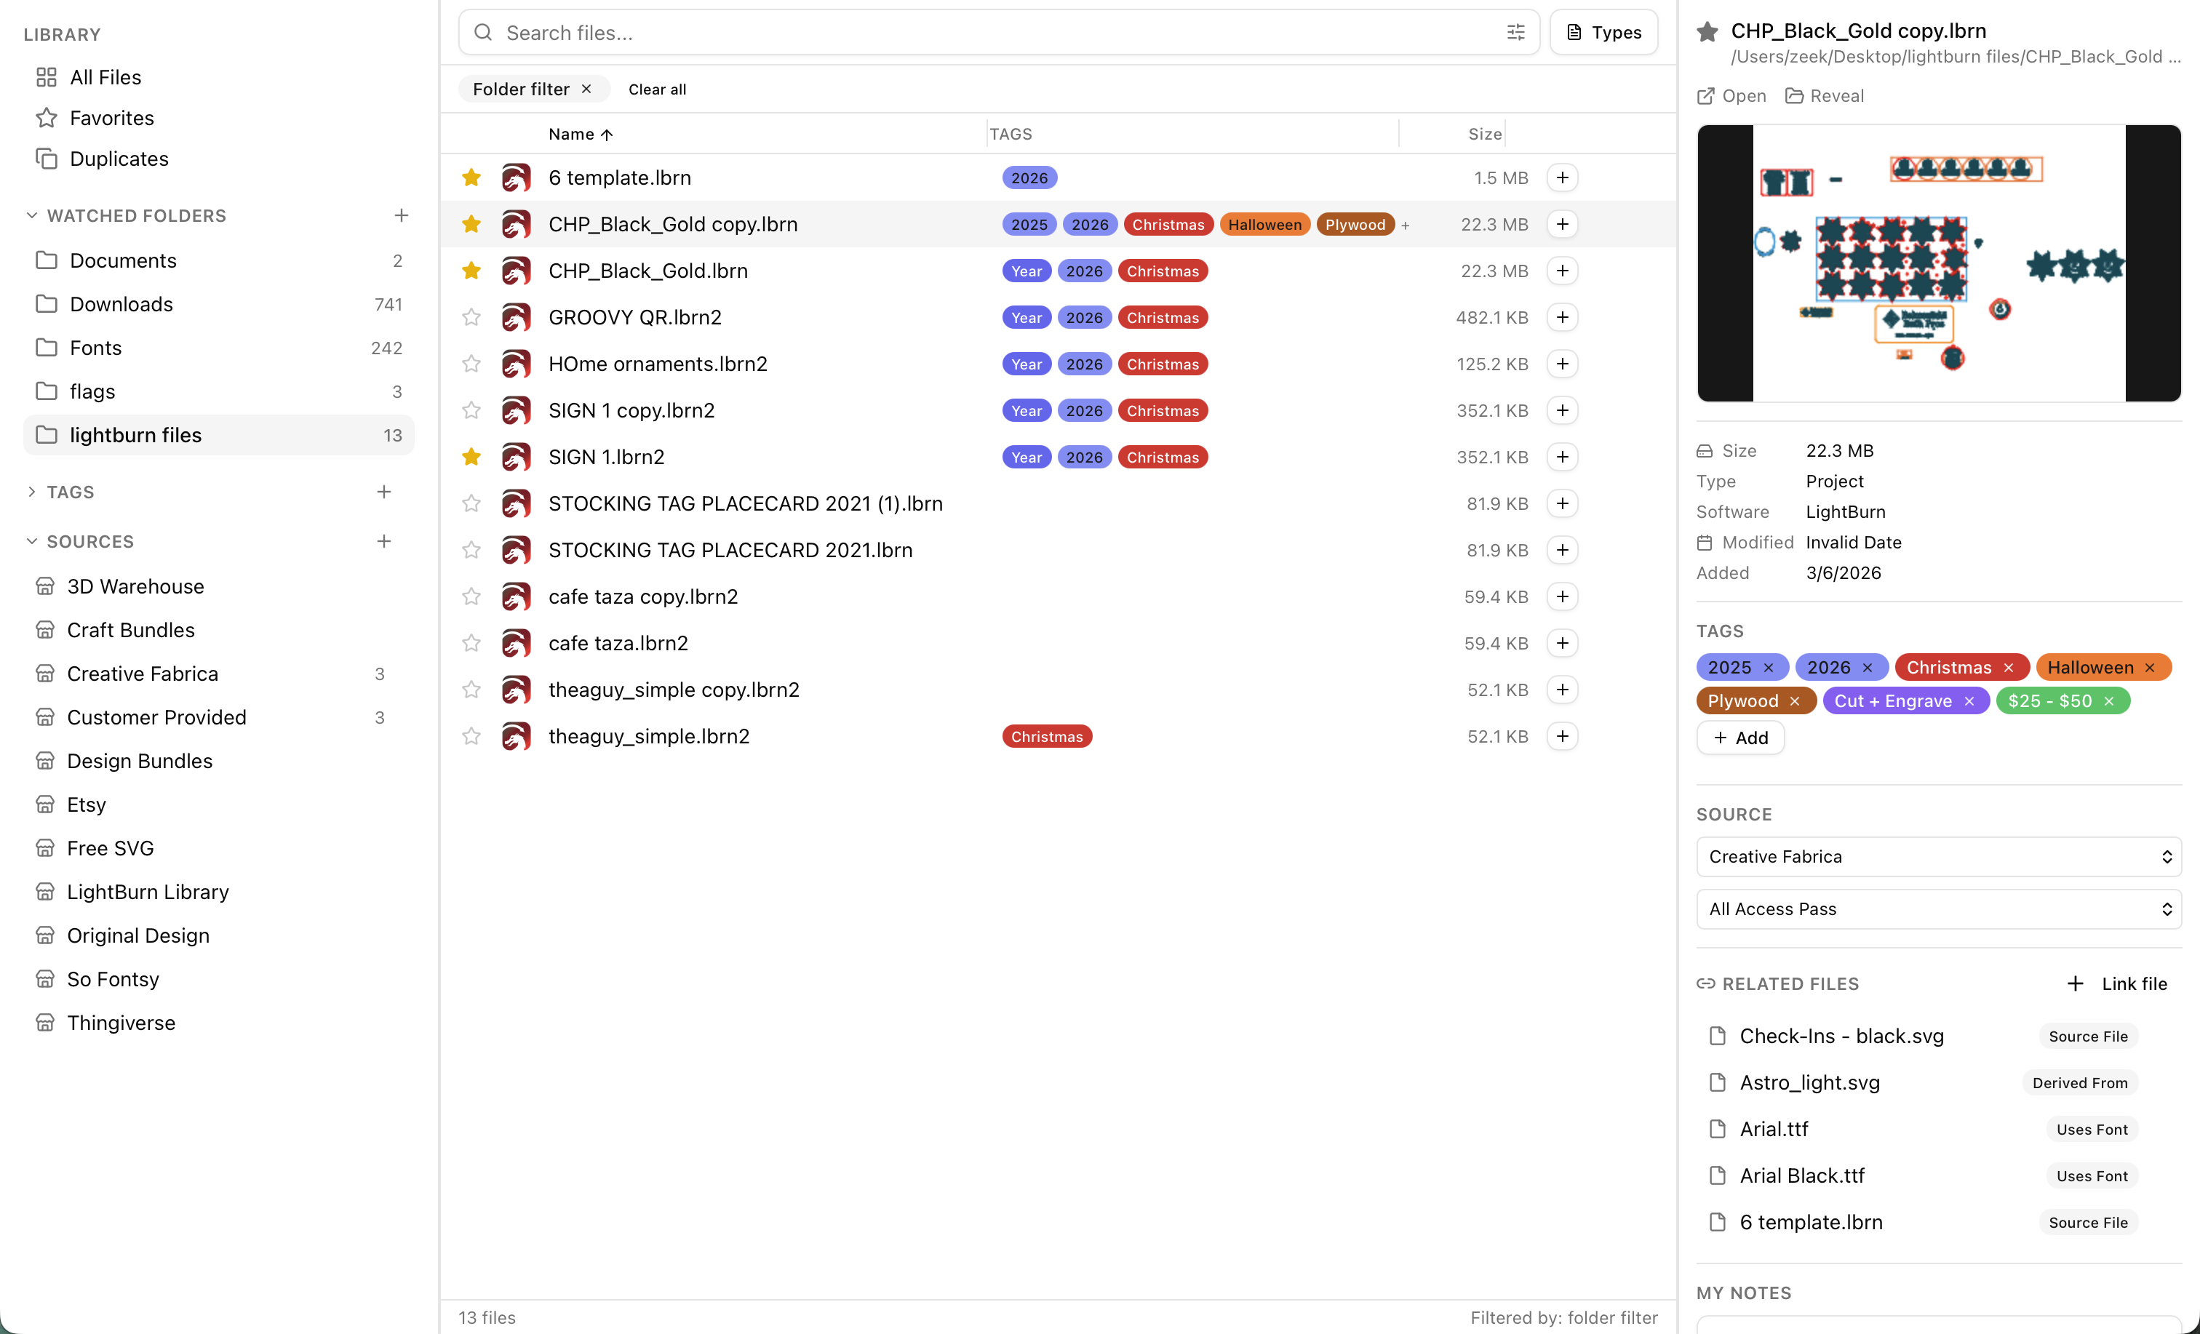Select All Files in the Library sidebar

click(x=103, y=77)
